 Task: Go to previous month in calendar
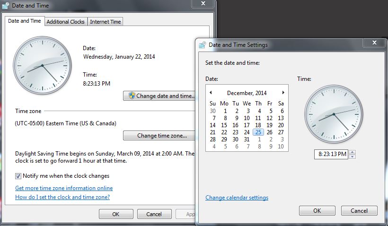click(x=211, y=93)
